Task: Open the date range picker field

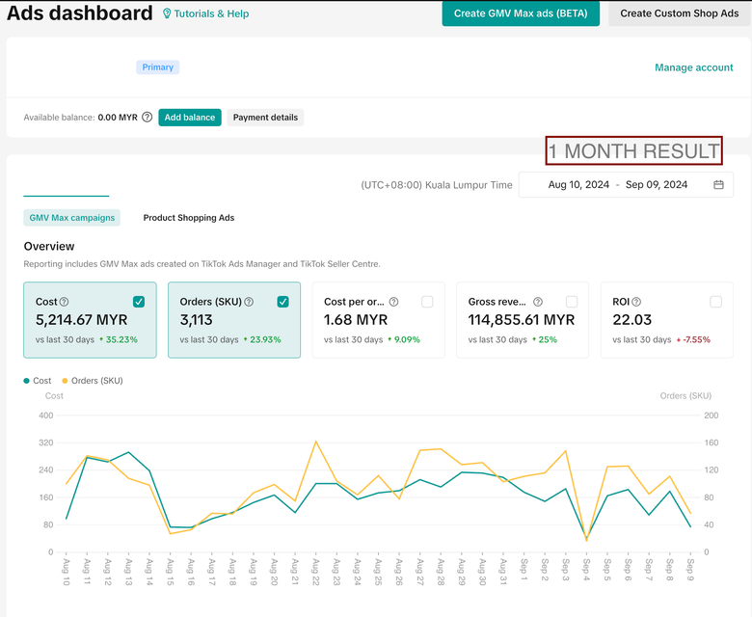Action: coord(626,184)
